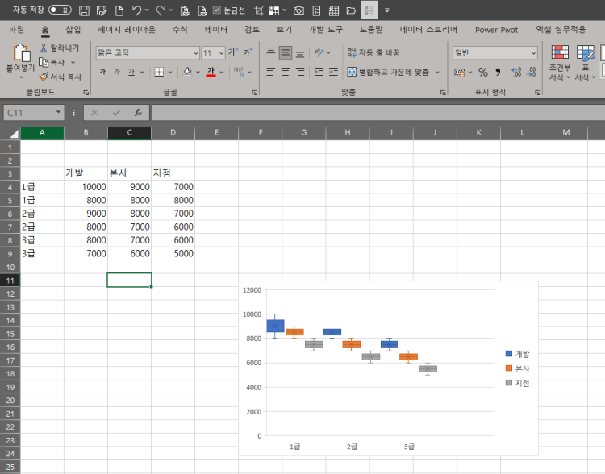This screenshot has width=605, height=474.
Task: Open the Insert ribbon tab
Action: pyautogui.click(x=73, y=30)
